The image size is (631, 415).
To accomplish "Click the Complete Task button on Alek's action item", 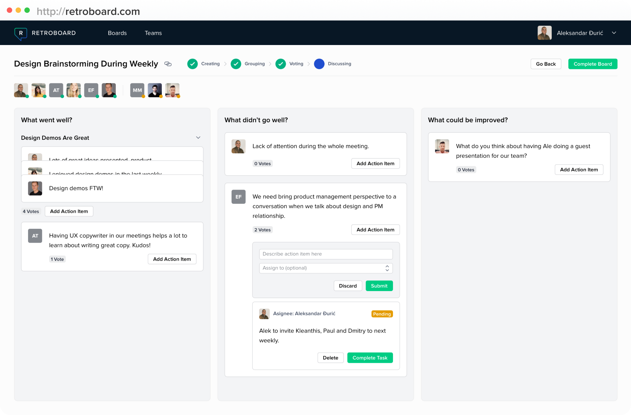I will click(370, 358).
